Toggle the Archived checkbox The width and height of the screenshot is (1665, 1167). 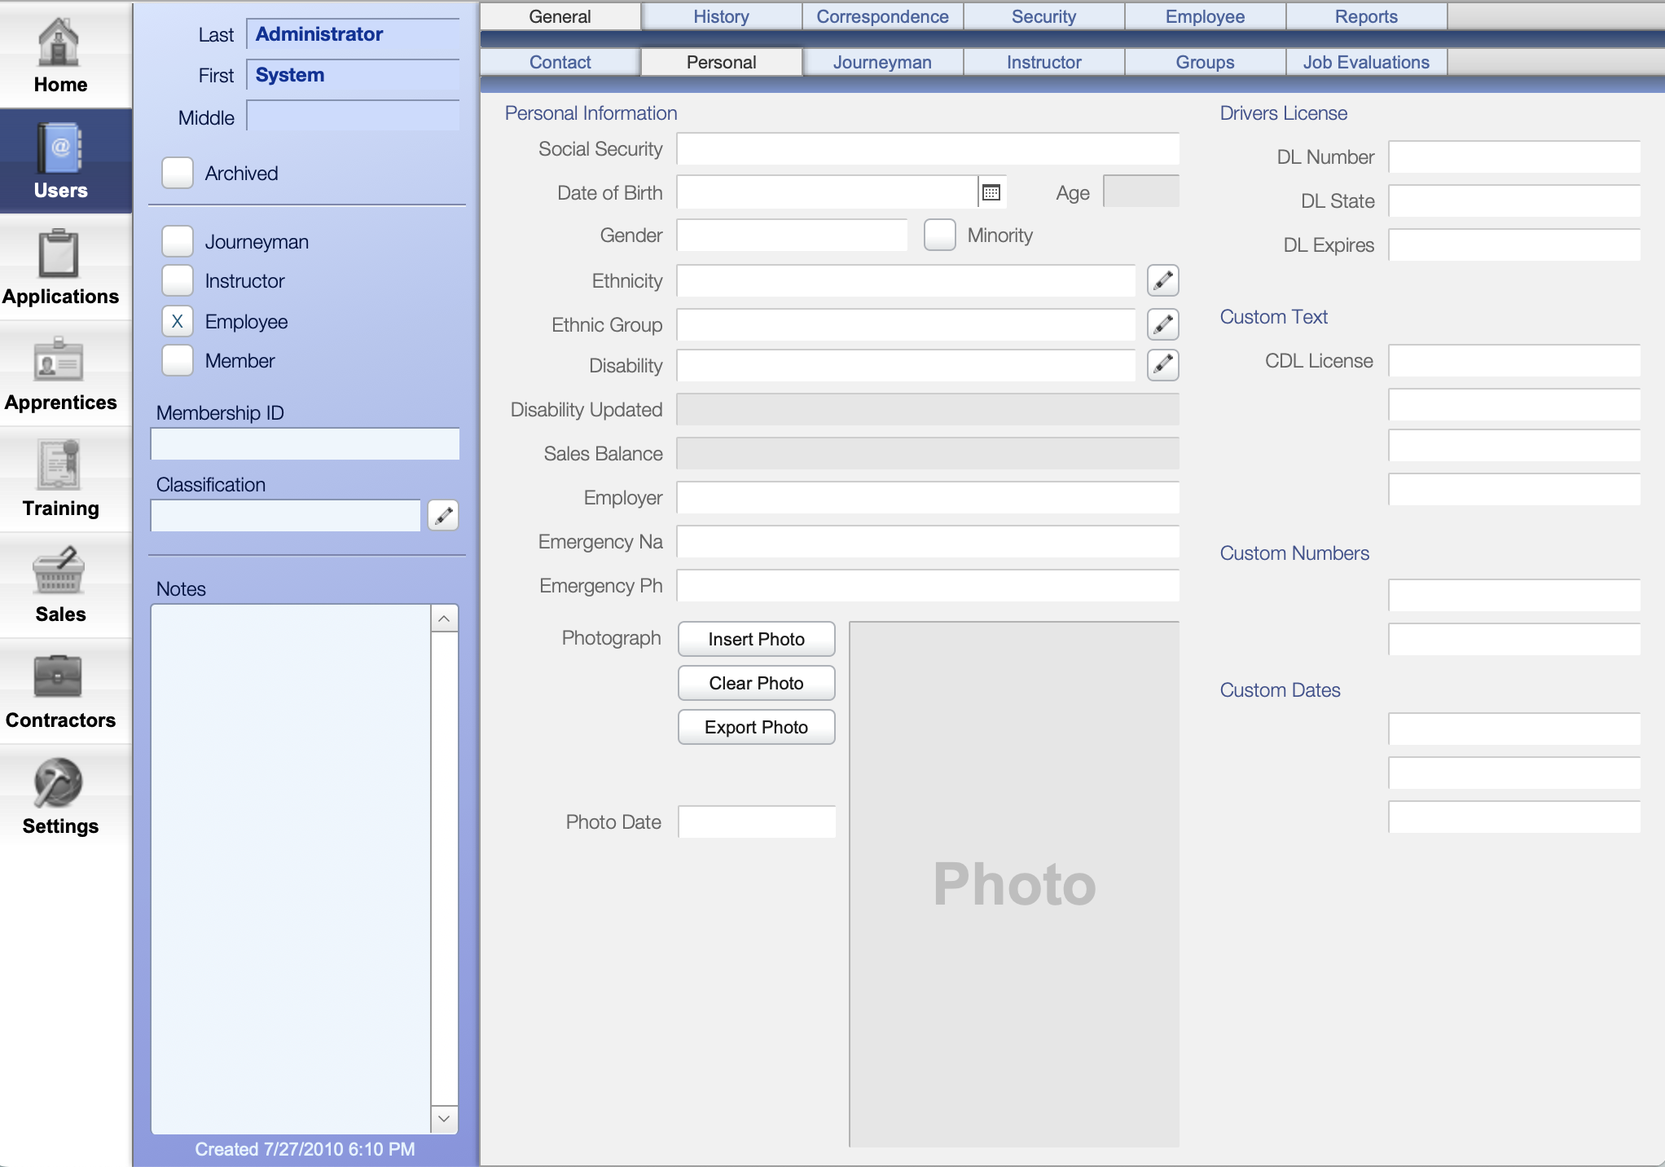(x=177, y=172)
